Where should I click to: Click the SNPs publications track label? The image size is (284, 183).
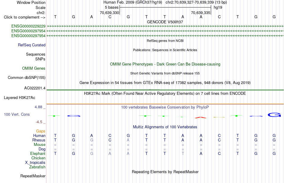point(40,59)
